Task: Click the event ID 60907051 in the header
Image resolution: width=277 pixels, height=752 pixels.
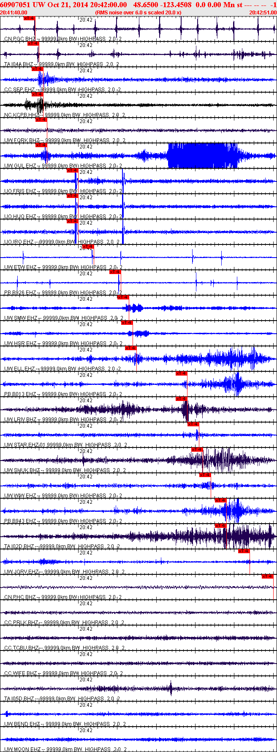Action: coord(16,5)
